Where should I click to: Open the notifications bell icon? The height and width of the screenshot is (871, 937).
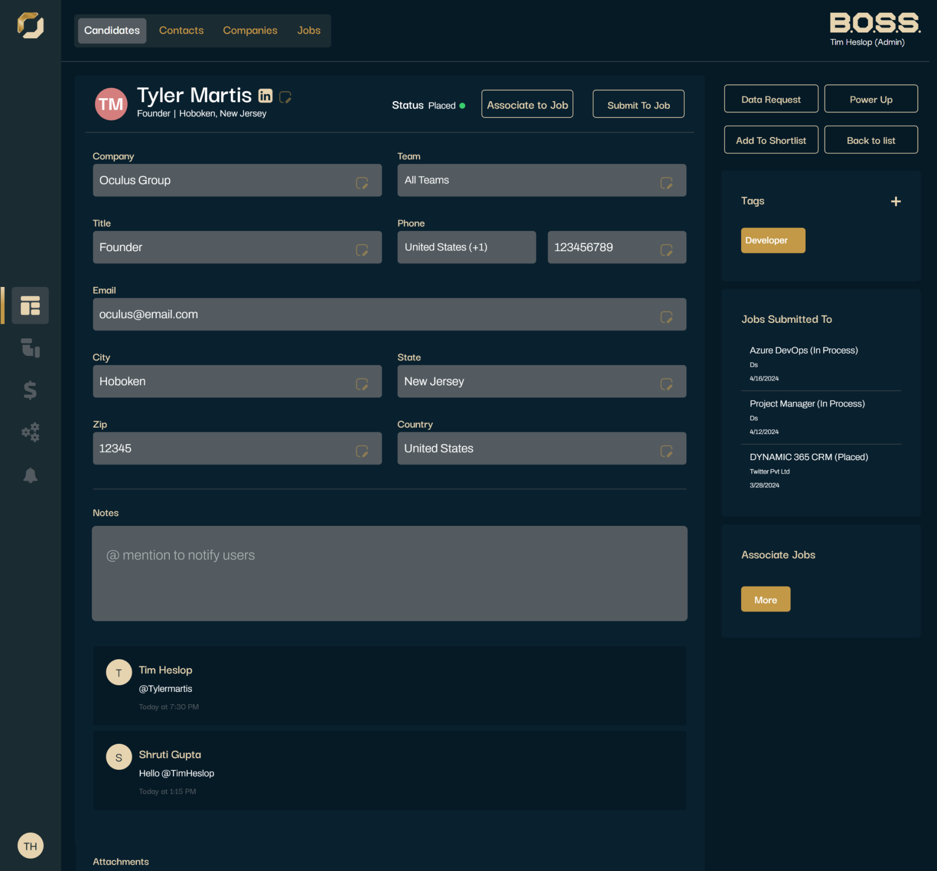click(x=30, y=475)
